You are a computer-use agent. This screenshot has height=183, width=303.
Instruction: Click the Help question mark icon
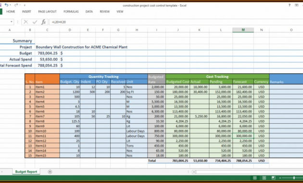[290, 5]
